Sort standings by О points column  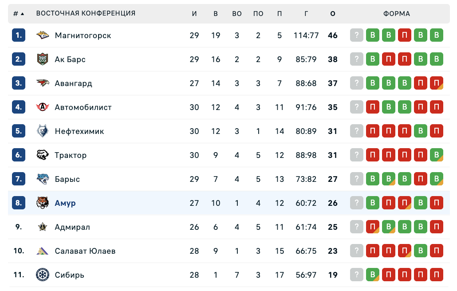pyautogui.click(x=333, y=14)
